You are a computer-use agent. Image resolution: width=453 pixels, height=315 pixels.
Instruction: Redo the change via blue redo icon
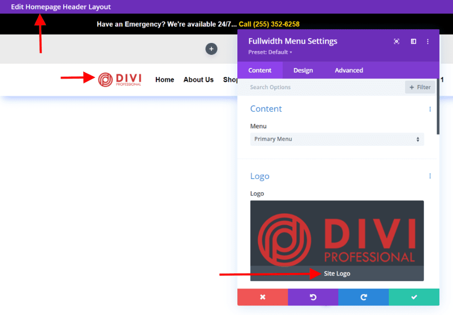coord(363,297)
